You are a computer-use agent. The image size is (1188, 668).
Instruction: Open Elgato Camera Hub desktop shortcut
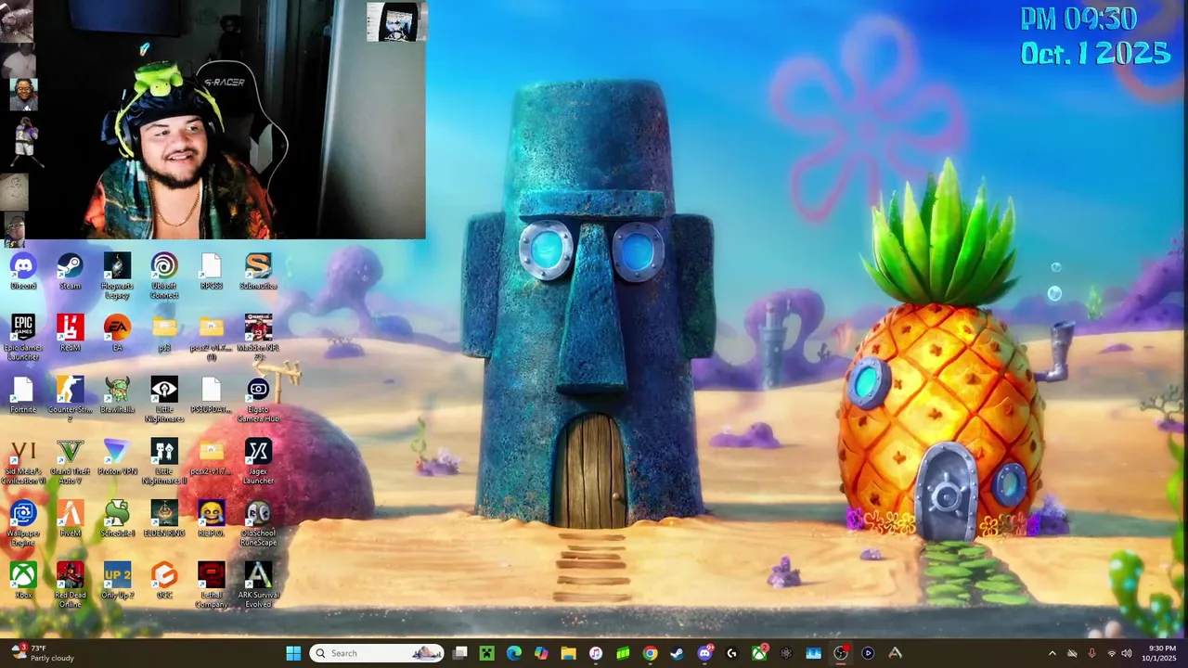tap(258, 400)
